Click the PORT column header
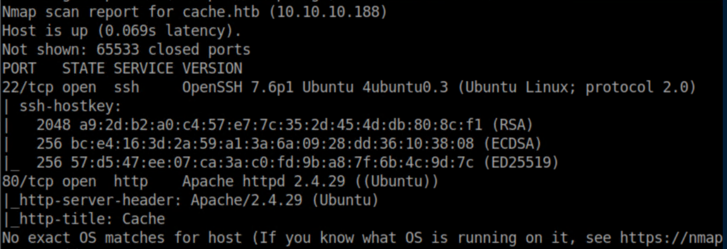This screenshot has width=727, height=249. (x=19, y=68)
